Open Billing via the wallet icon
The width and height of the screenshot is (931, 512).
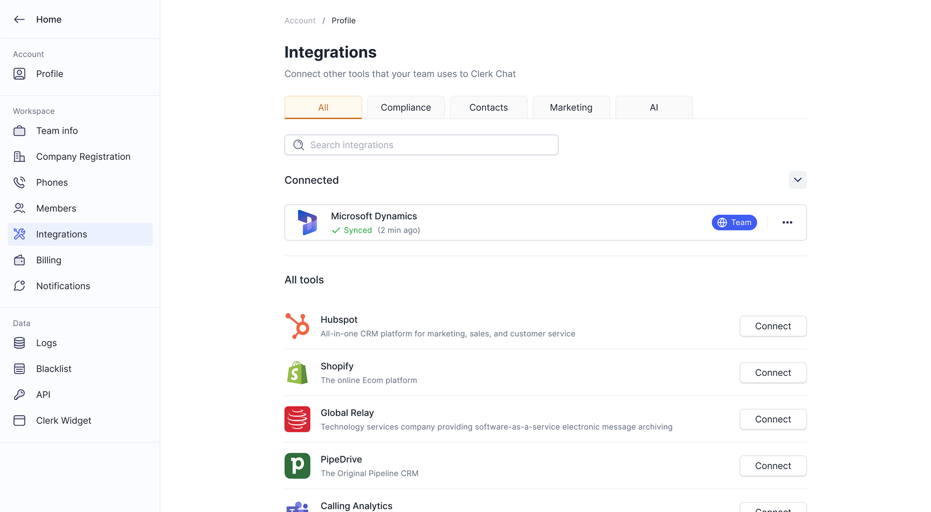point(19,260)
